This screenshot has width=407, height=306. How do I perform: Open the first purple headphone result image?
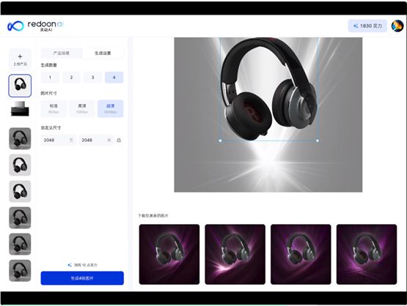pos(169,255)
